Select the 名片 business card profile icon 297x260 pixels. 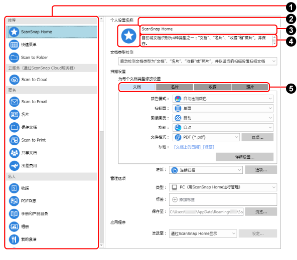[14, 114]
